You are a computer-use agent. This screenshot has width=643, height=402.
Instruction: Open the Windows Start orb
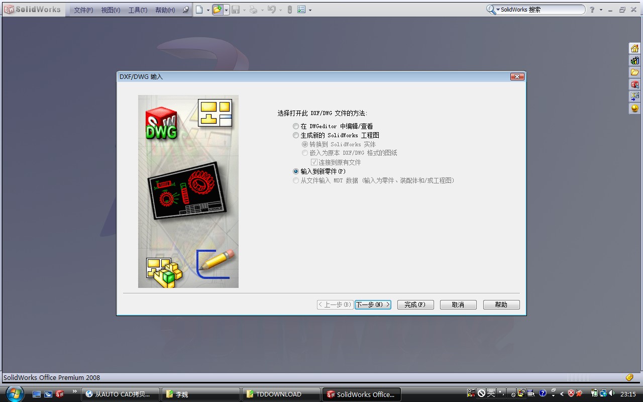(14, 393)
